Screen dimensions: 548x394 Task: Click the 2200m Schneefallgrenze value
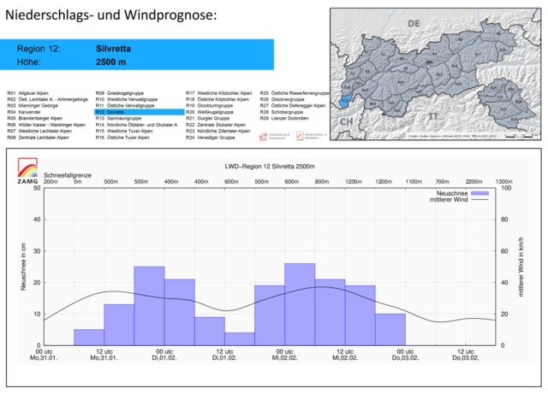[x=474, y=182]
